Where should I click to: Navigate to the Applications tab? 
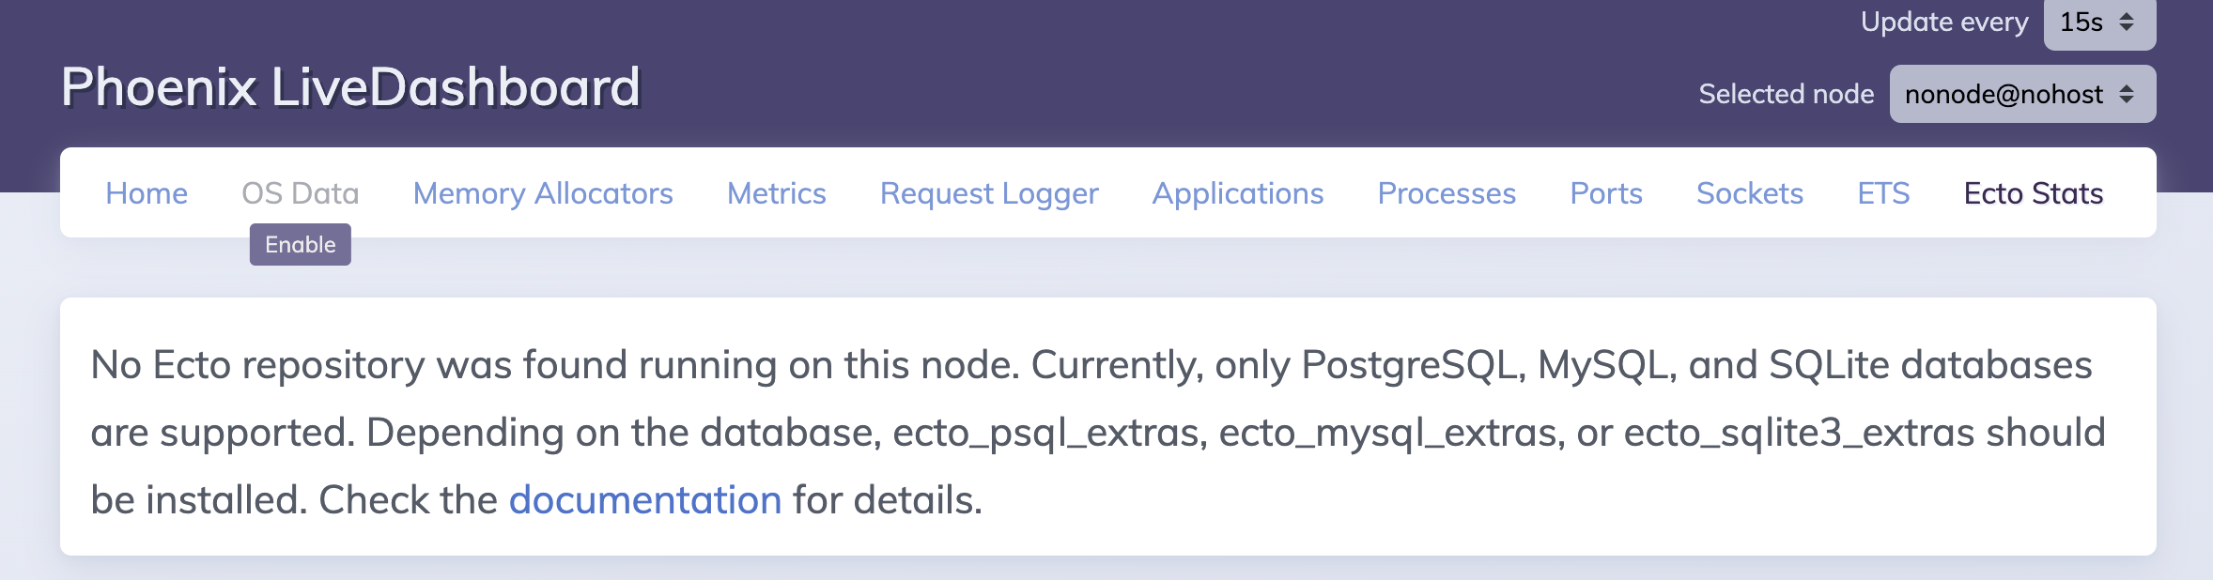pyautogui.click(x=1237, y=193)
